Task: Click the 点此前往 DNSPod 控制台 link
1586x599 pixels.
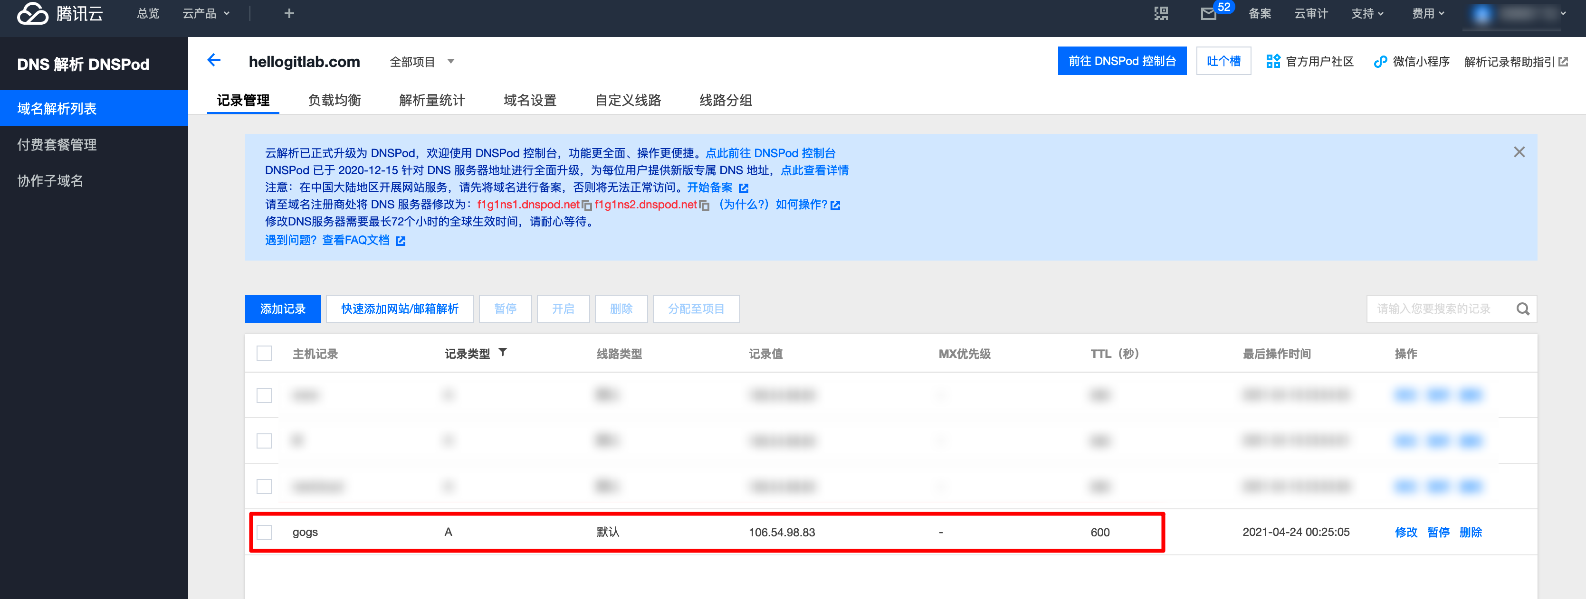Action: (x=770, y=152)
